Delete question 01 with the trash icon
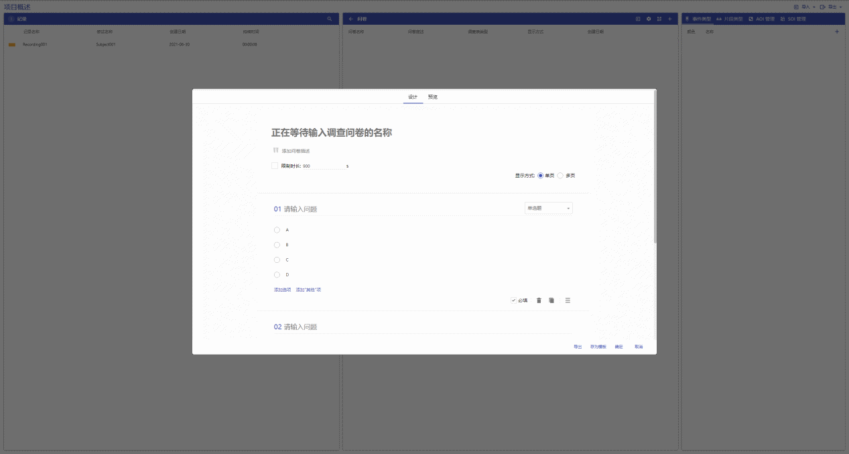 click(539, 300)
